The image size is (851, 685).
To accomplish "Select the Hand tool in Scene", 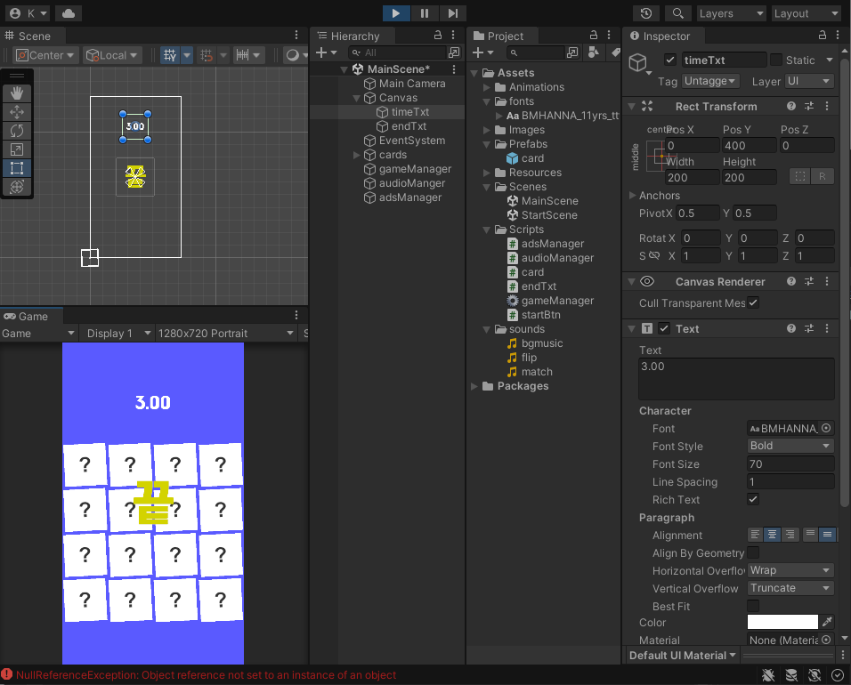I will [17, 93].
